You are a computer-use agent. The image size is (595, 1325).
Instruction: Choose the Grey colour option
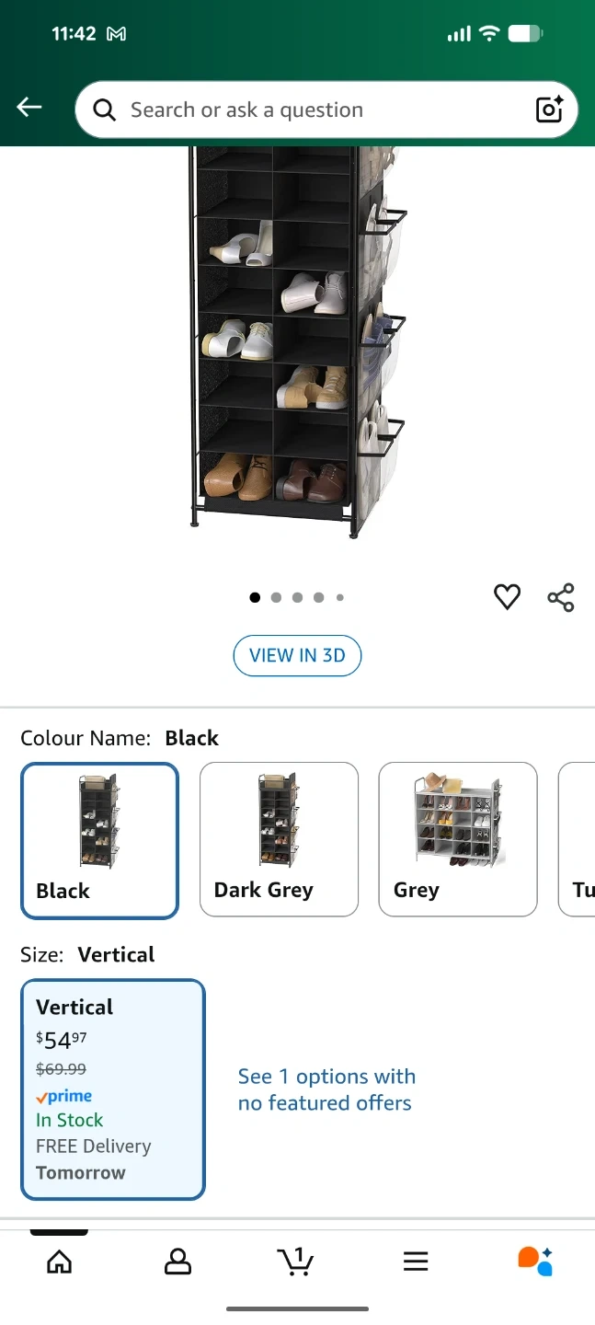pos(458,839)
